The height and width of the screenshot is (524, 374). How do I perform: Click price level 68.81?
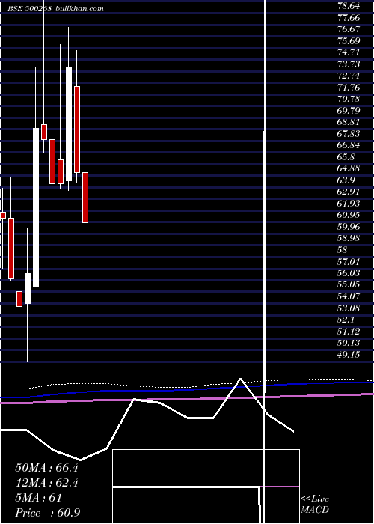coord(349,122)
